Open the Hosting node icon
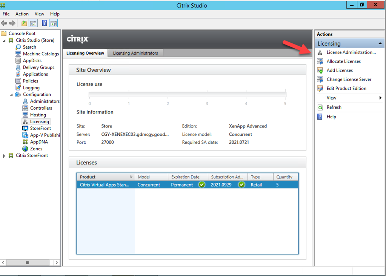 tap(25, 115)
